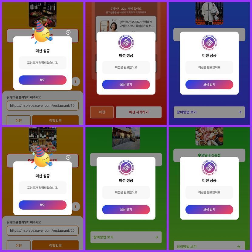Claim reward with 보상 받기 in top-middle popup
The image size is (252, 252).
point(126,84)
